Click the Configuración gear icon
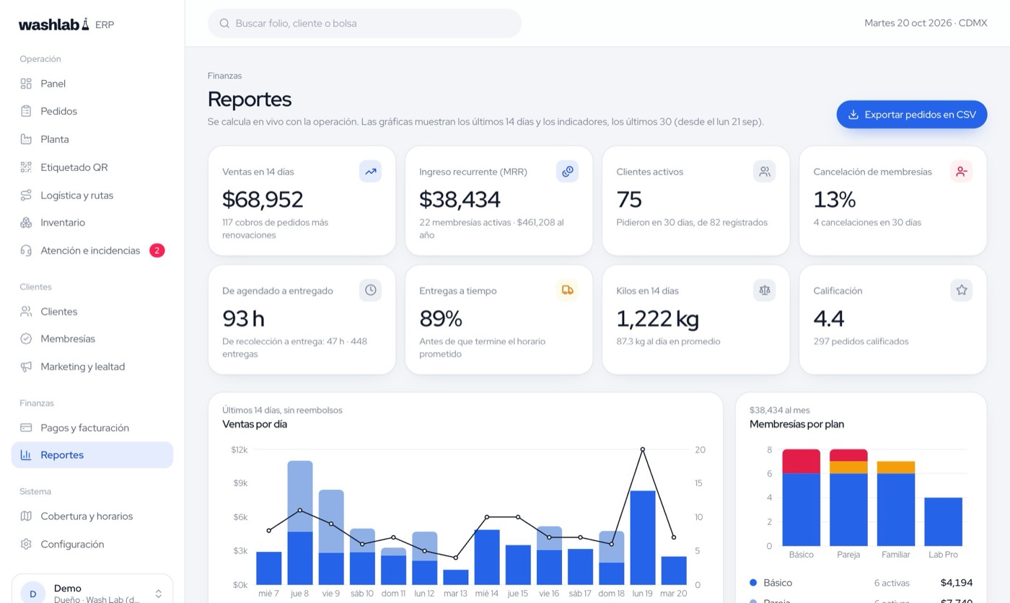1010x603 pixels. click(26, 545)
